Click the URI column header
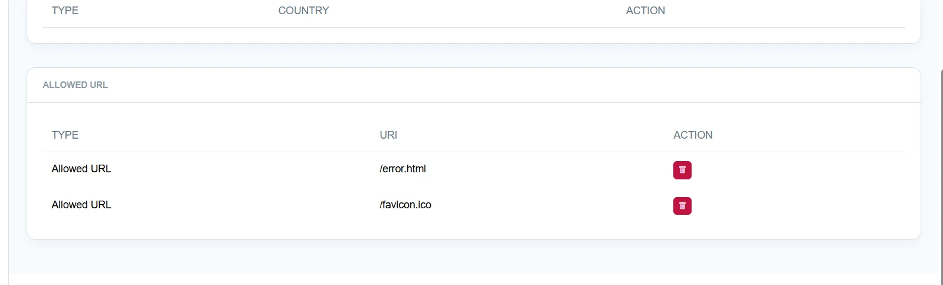This screenshot has height=285, width=943. 388,135
